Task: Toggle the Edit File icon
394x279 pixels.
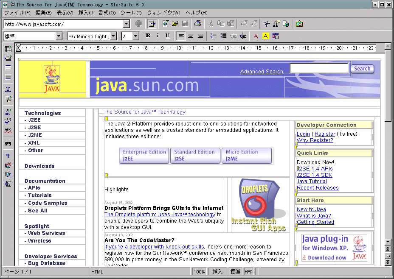Action: tap(152, 24)
